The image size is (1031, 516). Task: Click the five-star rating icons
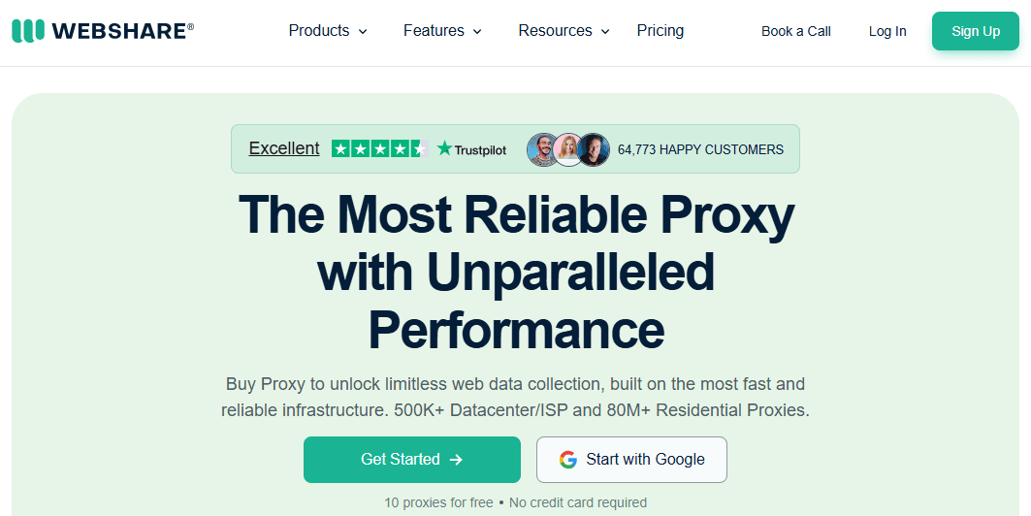point(378,148)
